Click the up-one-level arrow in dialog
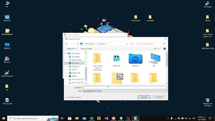Viewport: 215px width, 121px height. tap(78, 44)
